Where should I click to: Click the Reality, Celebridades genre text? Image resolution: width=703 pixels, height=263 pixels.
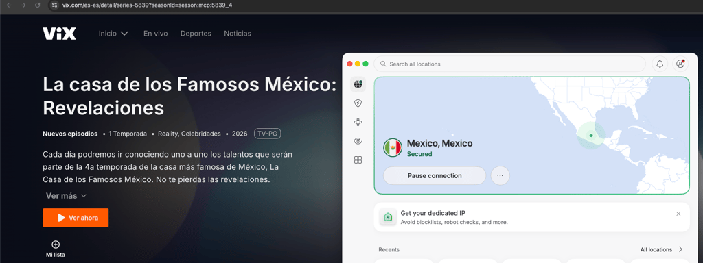(189, 134)
